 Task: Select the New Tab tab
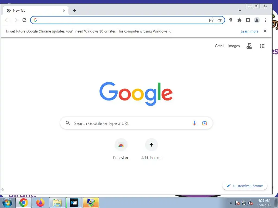point(36,11)
